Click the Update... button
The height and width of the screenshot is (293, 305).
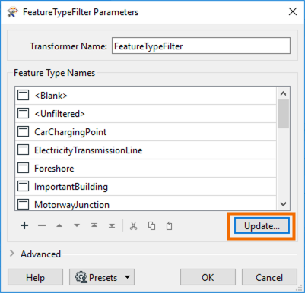[262, 225]
